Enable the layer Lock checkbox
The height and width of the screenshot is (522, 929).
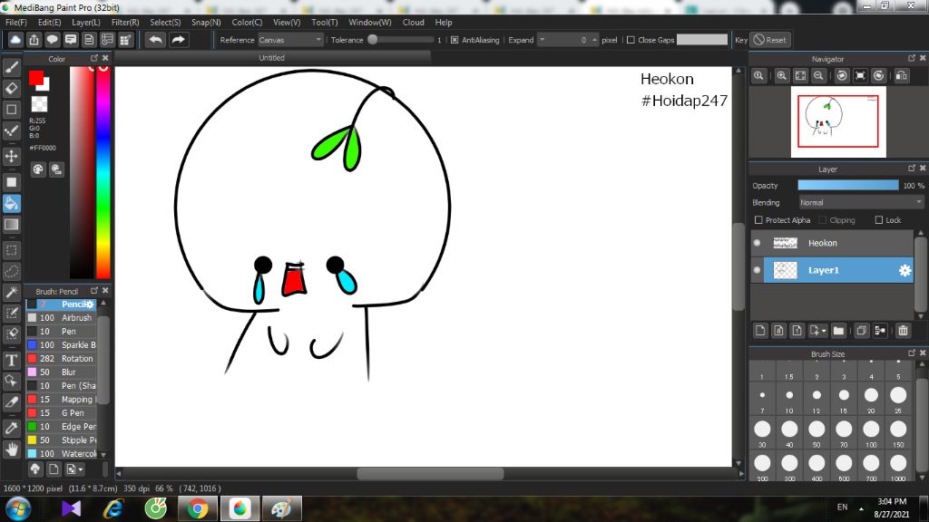pos(878,220)
